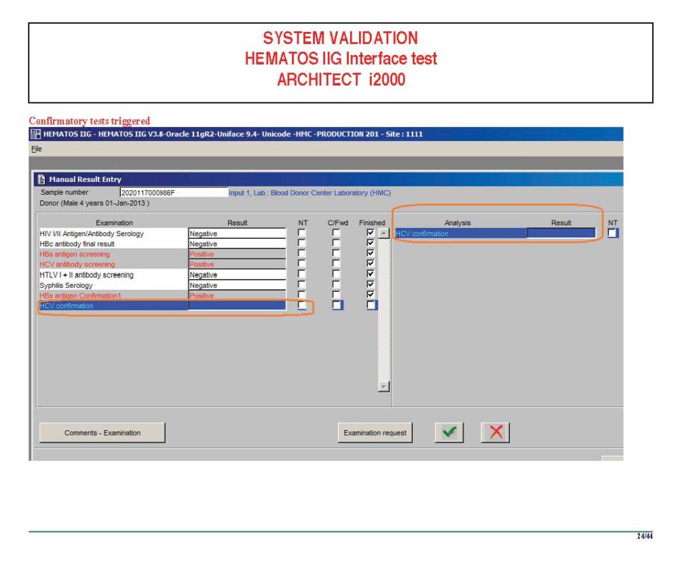
Task: Uncheck Finished for HIV I/II Antigen/Antibody Serology
Action: click(371, 233)
